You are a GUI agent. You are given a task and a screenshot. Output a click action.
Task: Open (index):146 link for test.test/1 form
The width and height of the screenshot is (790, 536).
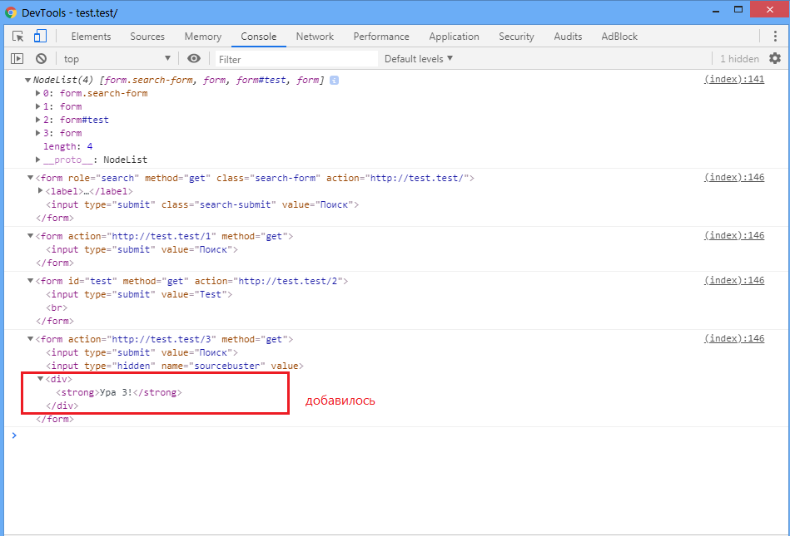(x=734, y=235)
